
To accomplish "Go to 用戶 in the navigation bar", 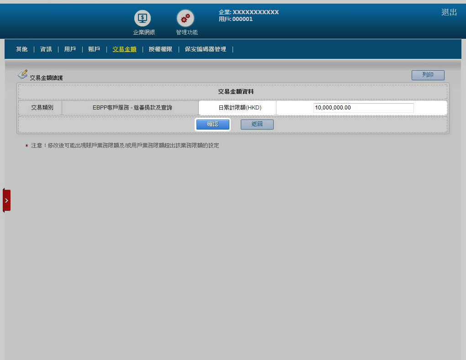I will coord(70,49).
